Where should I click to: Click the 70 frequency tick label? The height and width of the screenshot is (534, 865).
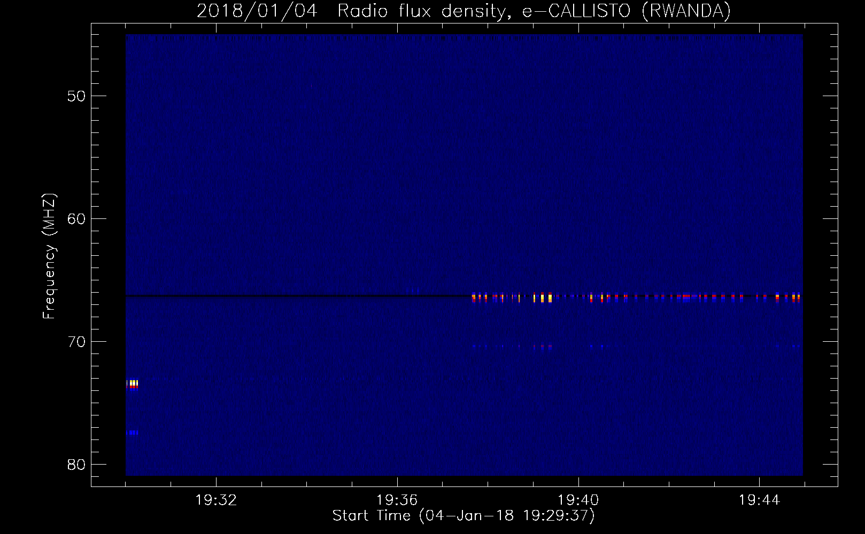[x=77, y=342]
